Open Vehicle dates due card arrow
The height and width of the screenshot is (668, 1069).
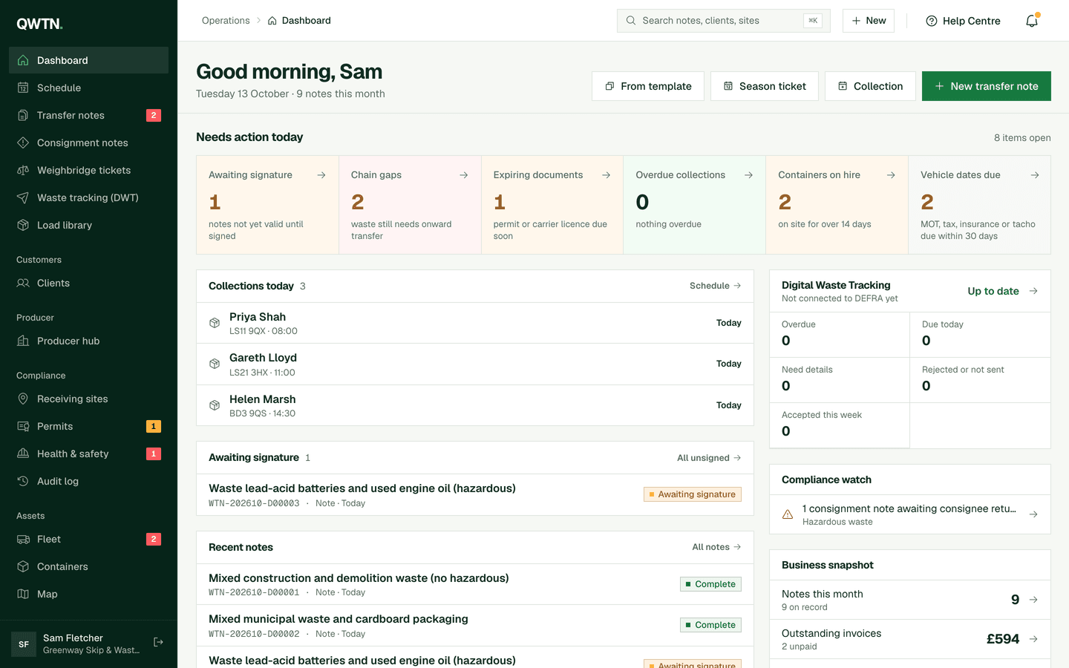point(1035,175)
